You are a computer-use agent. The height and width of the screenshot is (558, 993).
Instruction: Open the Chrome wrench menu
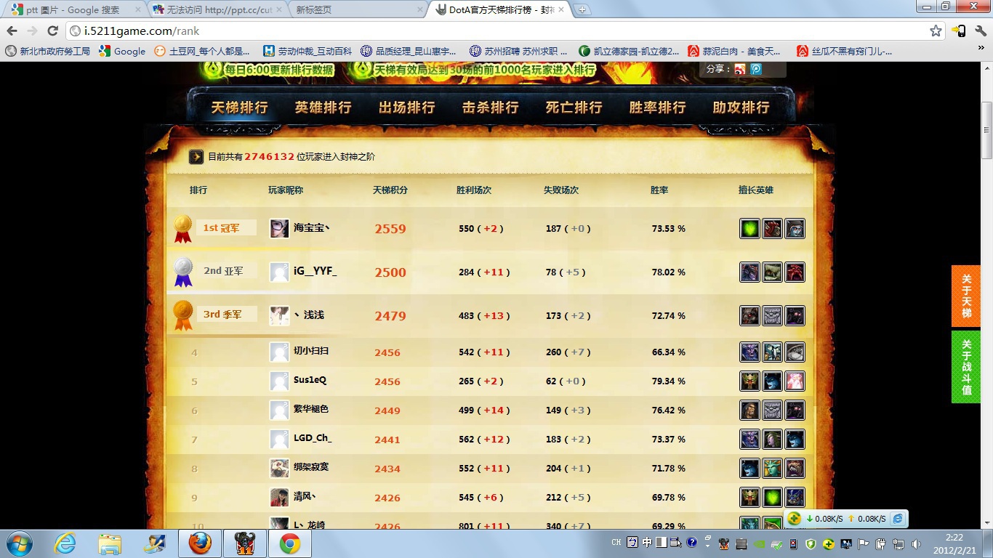[981, 31]
